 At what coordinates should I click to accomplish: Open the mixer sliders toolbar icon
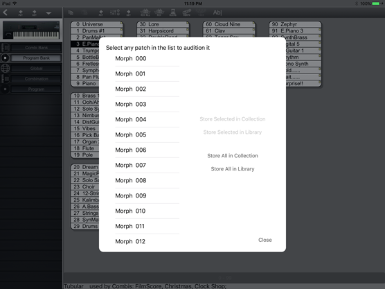(x=115, y=12)
